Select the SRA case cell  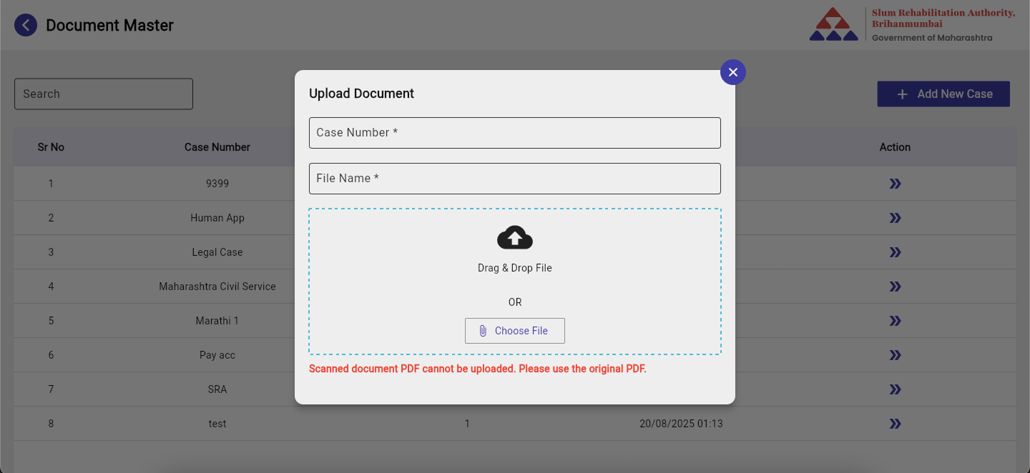[x=217, y=389]
